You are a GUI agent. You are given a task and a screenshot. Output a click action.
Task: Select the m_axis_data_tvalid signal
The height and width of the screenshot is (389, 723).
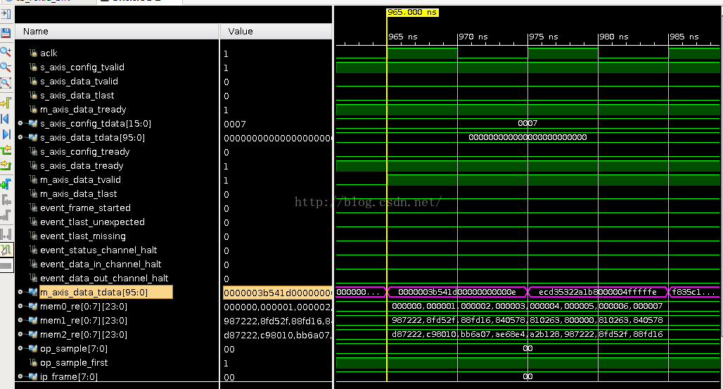click(x=80, y=180)
